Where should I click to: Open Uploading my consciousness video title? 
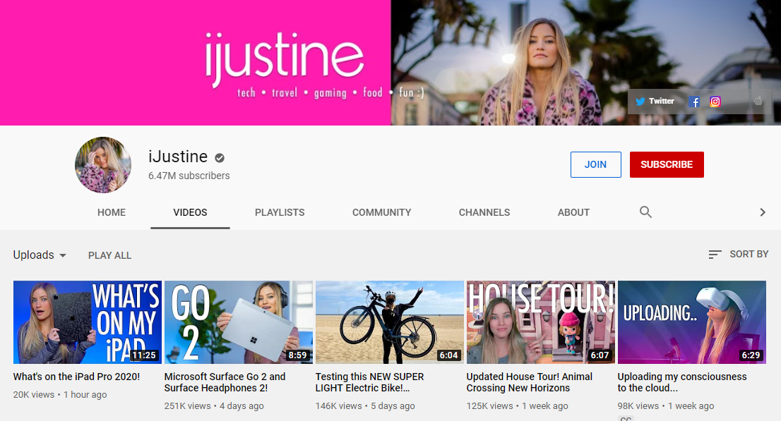pyautogui.click(x=682, y=382)
